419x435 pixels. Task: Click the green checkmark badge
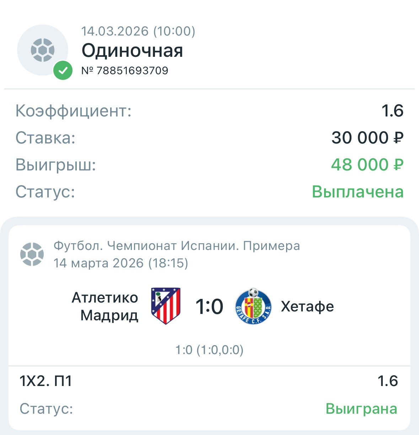point(63,70)
